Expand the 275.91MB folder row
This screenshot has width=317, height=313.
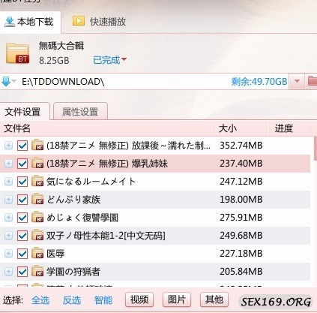8,218
